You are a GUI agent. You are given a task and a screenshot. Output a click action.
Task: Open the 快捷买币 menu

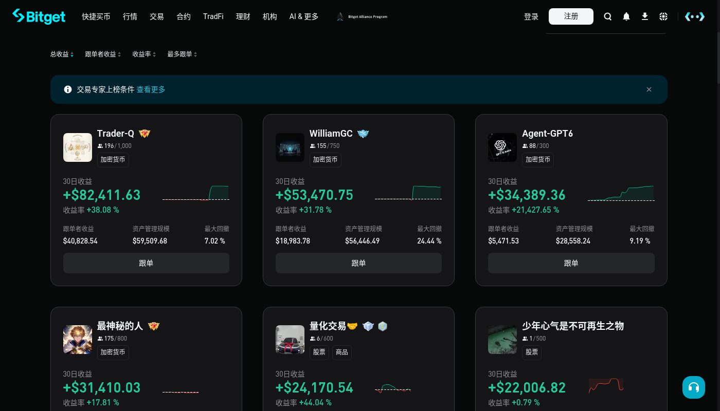(96, 16)
